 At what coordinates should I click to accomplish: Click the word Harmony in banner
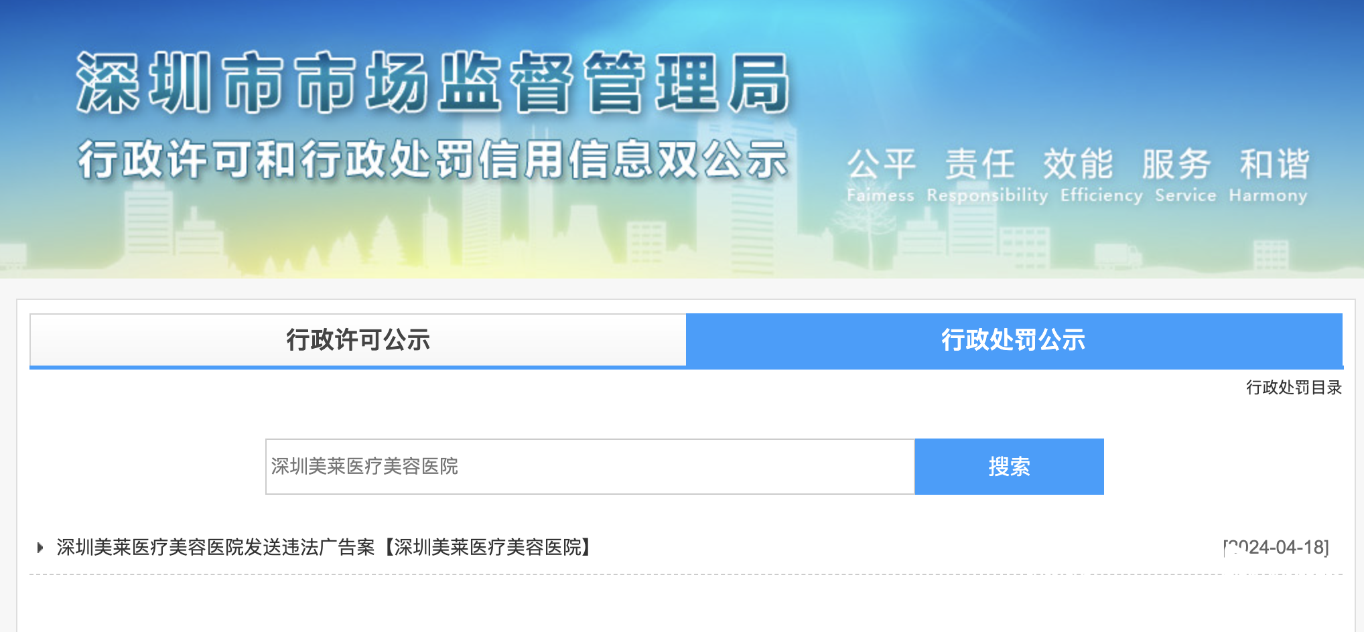1268,195
